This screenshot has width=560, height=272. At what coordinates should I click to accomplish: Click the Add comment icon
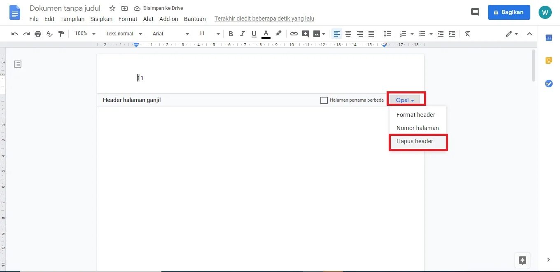[305, 34]
